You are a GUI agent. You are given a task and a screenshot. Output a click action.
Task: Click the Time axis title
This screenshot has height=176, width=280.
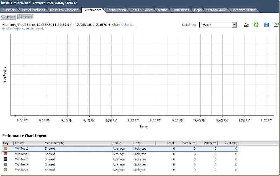[143, 126]
